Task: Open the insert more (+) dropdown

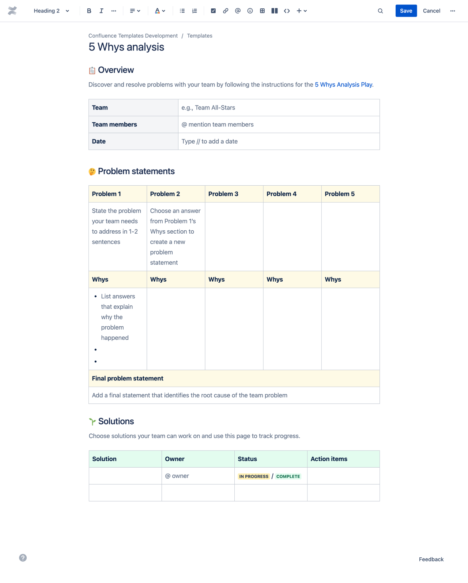Action: (302, 11)
